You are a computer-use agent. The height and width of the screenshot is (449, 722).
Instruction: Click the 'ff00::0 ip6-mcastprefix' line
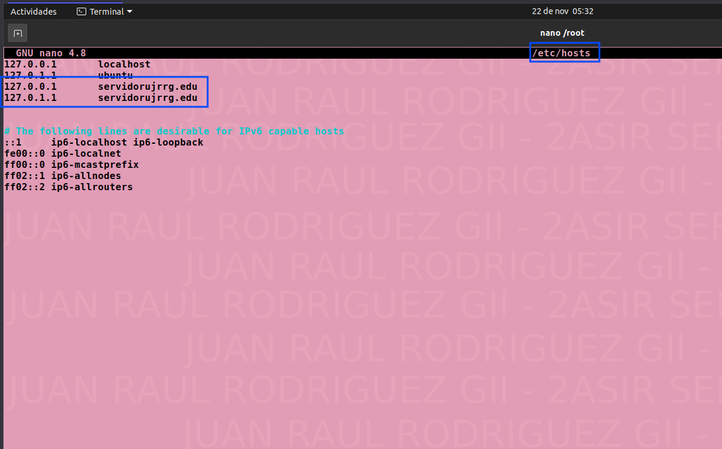point(72,164)
